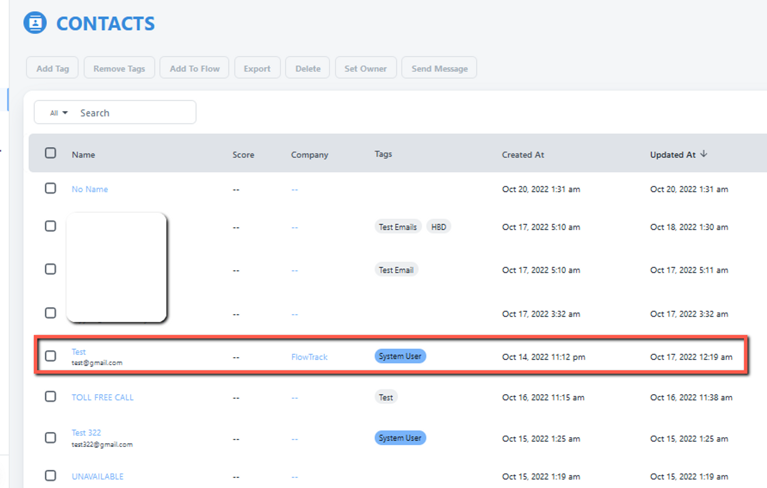Focus the contacts Search field

(134, 113)
